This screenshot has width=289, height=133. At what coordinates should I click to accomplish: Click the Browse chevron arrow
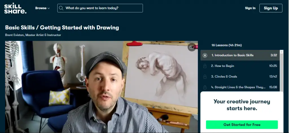tap(49, 8)
